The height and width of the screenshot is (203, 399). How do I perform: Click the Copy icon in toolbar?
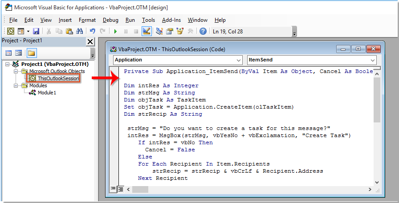59,31
